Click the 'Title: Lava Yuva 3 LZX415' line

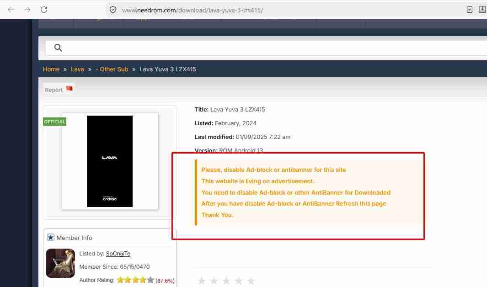point(230,110)
